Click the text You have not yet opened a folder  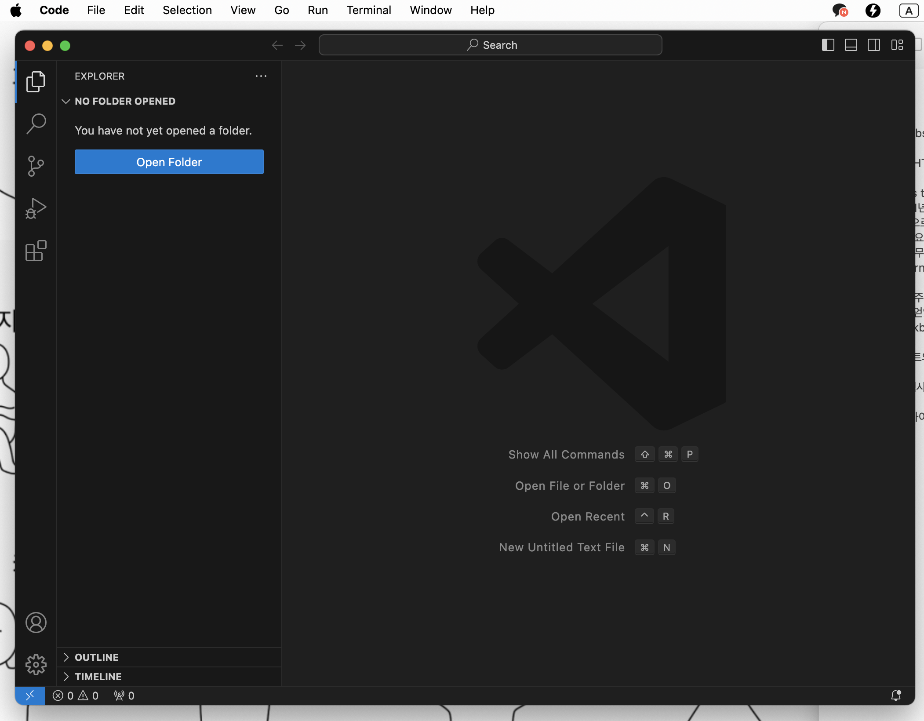[x=164, y=131]
